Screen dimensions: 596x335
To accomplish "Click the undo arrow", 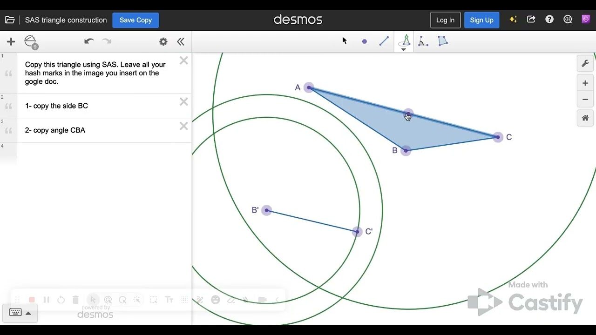I will pos(89,41).
